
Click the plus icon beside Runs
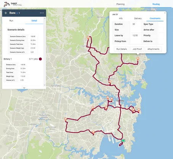tap(6, 13)
